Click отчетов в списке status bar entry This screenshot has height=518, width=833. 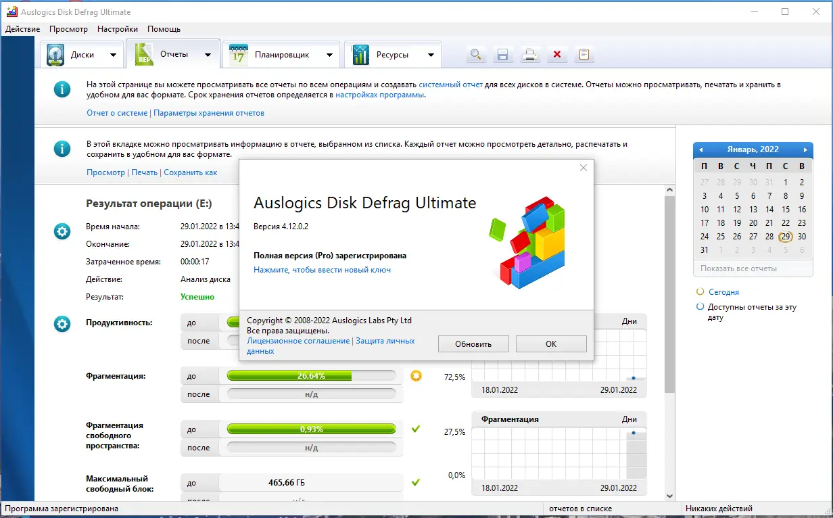tap(580, 509)
